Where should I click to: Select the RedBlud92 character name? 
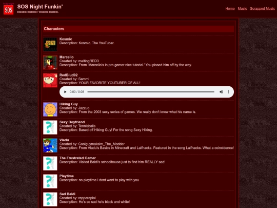69,75
